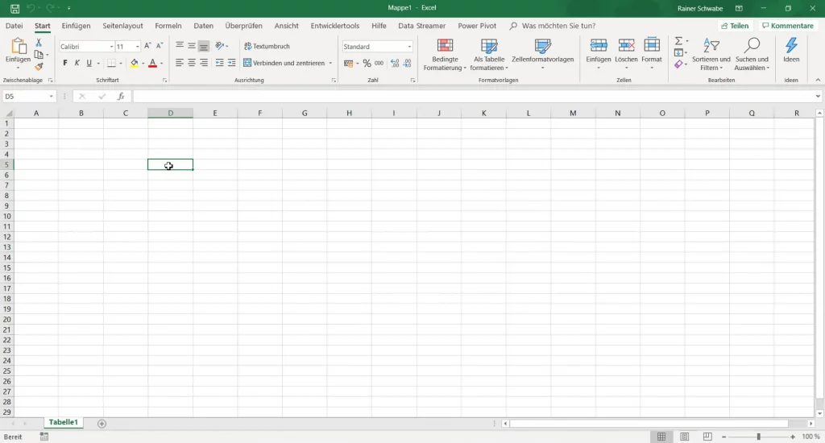825x443 pixels.
Task: Switch to Daten ribbon tab
Action: (x=203, y=26)
